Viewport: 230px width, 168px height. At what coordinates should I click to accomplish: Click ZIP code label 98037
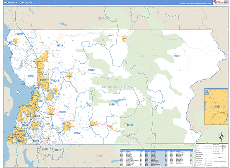click(21, 131)
